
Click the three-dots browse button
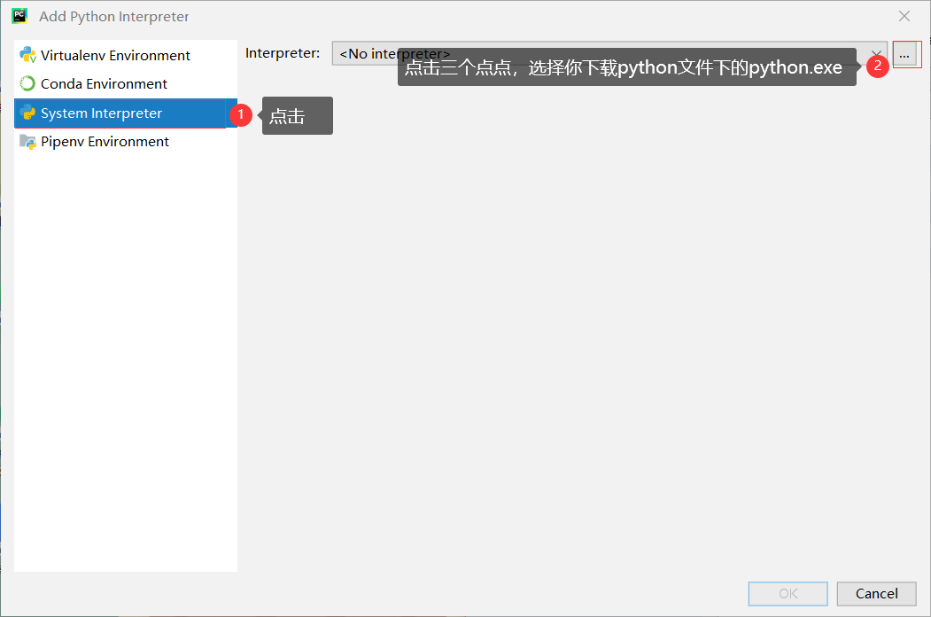click(x=904, y=55)
